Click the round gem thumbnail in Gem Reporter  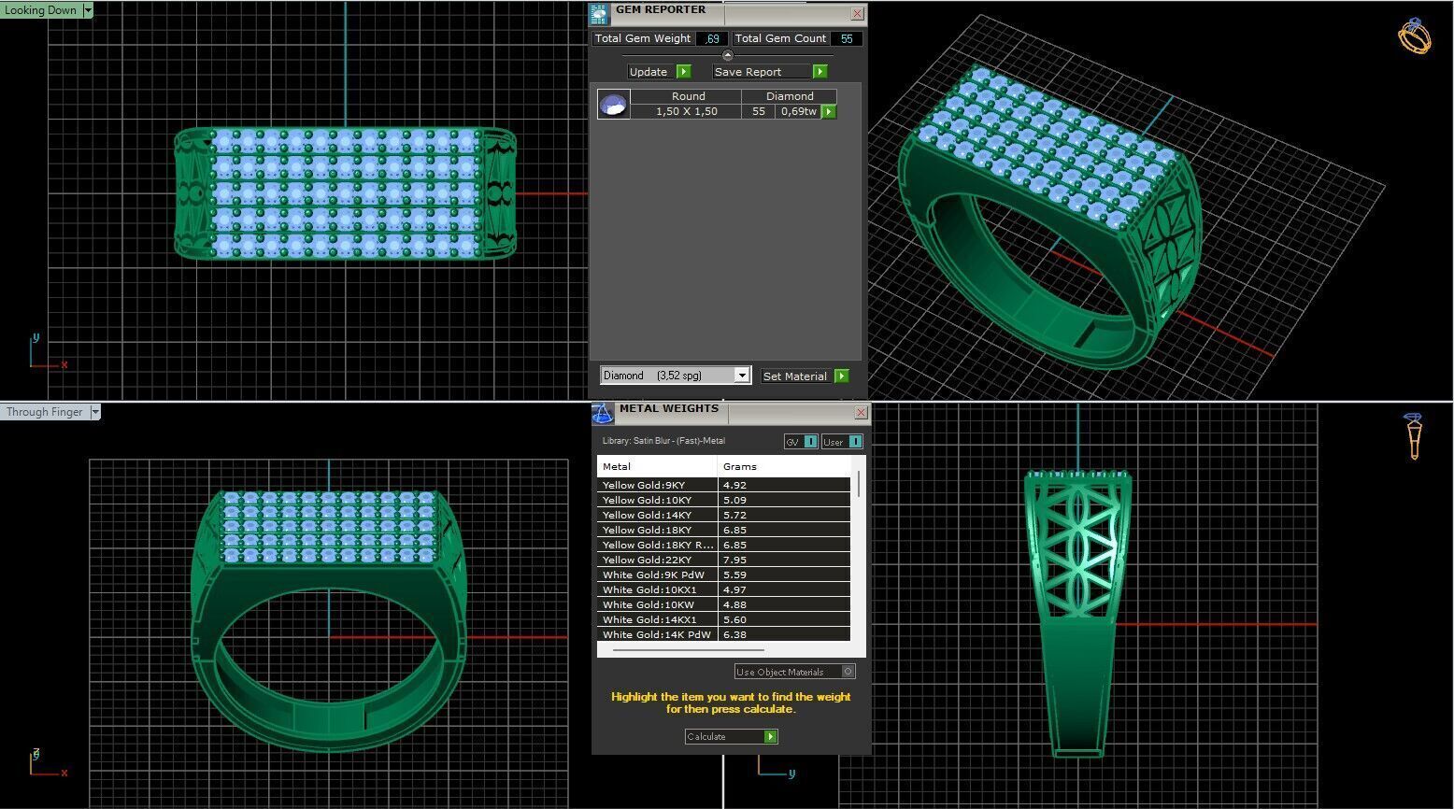click(614, 105)
